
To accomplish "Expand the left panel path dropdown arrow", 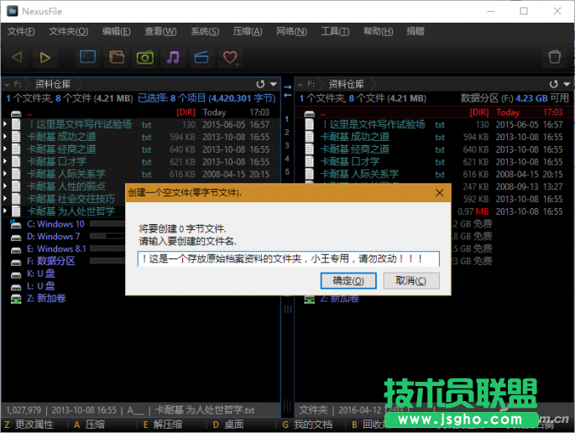I will [x=273, y=84].
